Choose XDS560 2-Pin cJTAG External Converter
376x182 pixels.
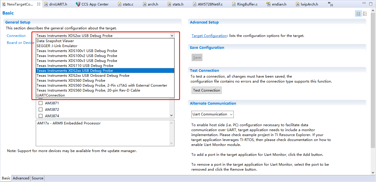coord(105,85)
